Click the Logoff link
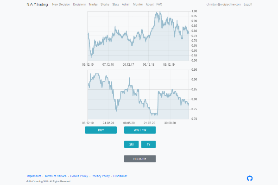The image size is (278, 185). 248,4
